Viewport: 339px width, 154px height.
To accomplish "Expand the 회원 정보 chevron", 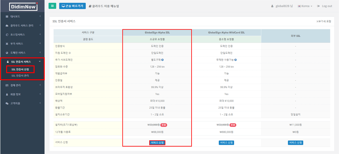I will tap(40, 94).
